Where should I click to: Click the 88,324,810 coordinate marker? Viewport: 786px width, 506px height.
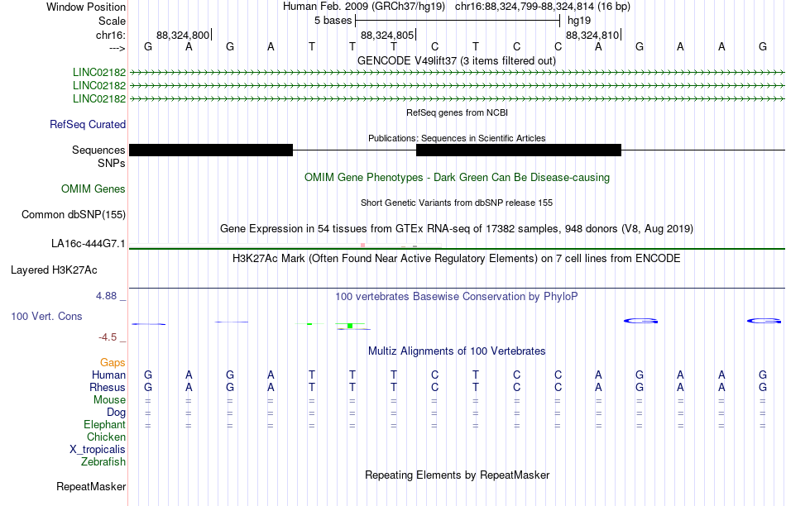pos(593,35)
